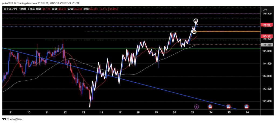Click the purple lightning event icon
Image resolution: width=276 pixels, height=123 pixels.
coord(196,107)
